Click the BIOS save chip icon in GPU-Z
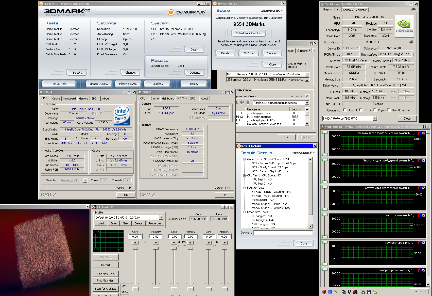 (411, 42)
